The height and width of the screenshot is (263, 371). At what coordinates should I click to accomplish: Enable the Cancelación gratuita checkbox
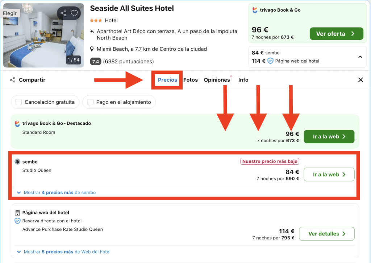click(x=18, y=102)
